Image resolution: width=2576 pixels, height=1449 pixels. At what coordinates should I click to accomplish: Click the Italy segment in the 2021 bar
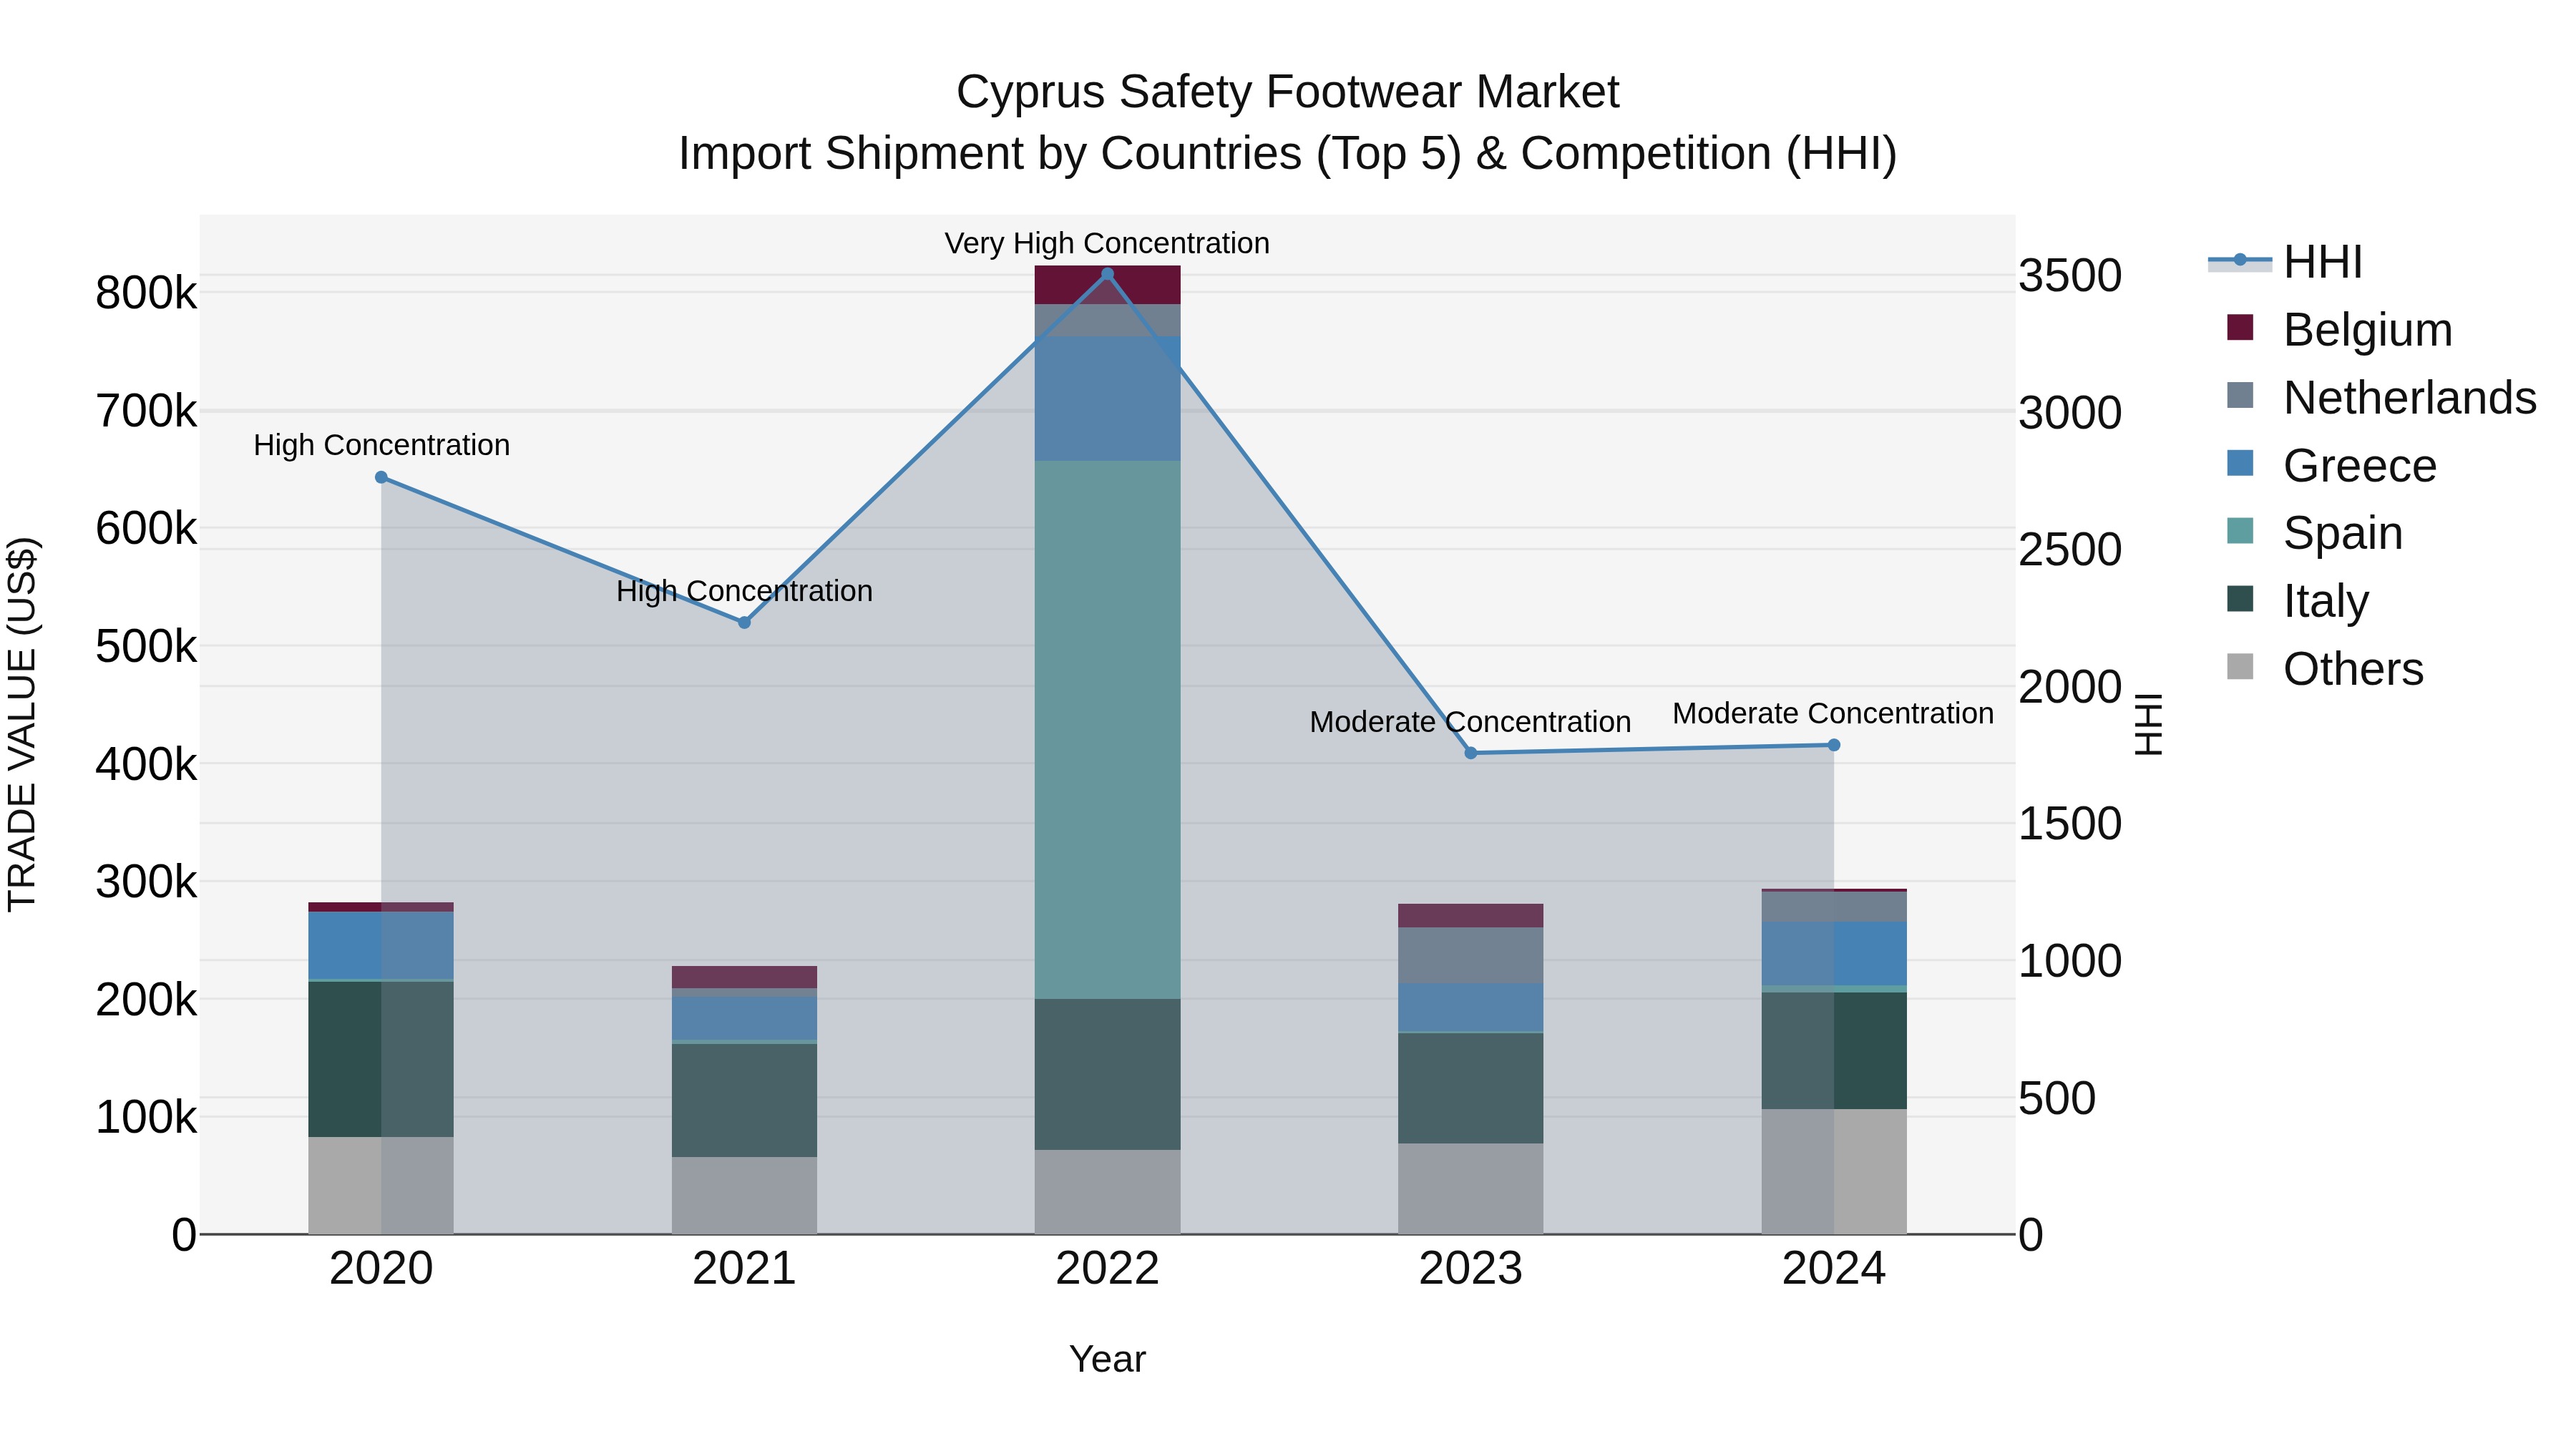(x=744, y=1101)
